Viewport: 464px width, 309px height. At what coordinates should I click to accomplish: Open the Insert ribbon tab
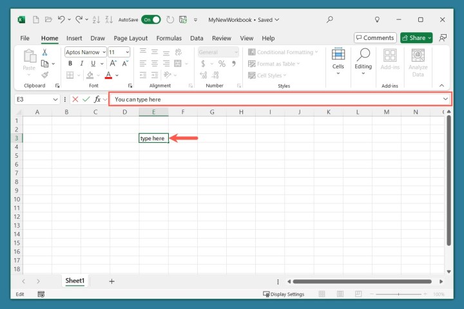pos(74,38)
